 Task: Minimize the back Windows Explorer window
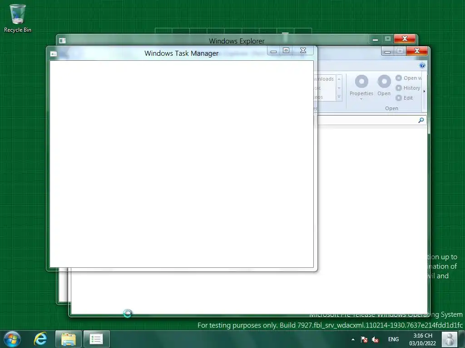(375, 39)
